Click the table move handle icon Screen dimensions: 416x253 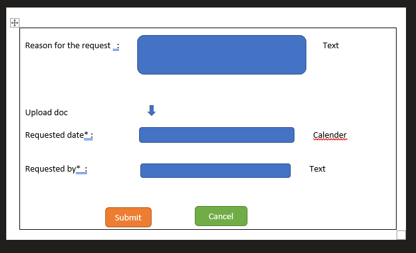click(15, 23)
